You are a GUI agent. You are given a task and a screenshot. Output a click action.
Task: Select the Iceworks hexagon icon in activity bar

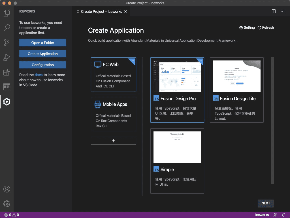click(7, 102)
